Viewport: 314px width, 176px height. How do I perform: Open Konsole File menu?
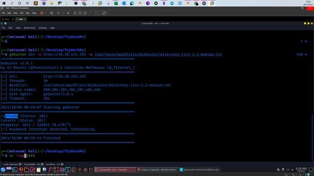pos(3,28)
